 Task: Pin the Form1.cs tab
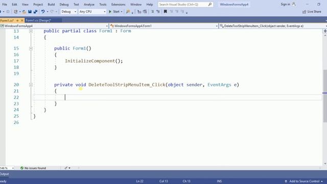[17, 20]
